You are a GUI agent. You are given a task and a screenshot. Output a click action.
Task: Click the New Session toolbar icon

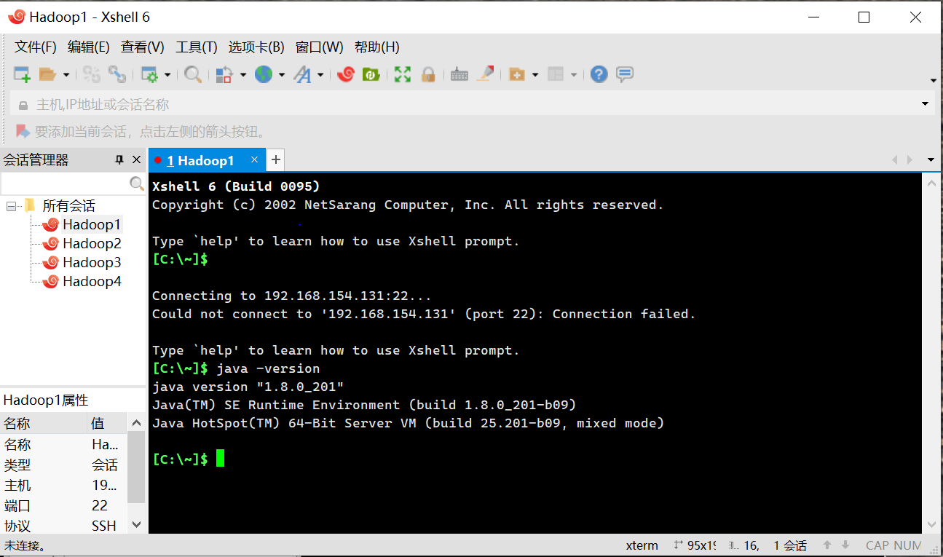click(x=22, y=74)
